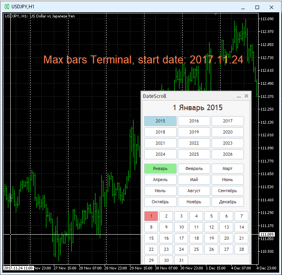Click the Max bars Terminal start date text

click(x=143, y=59)
